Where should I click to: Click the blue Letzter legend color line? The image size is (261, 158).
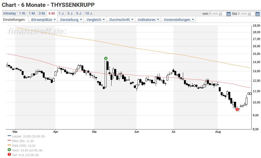pyautogui.click(x=9, y=136)
